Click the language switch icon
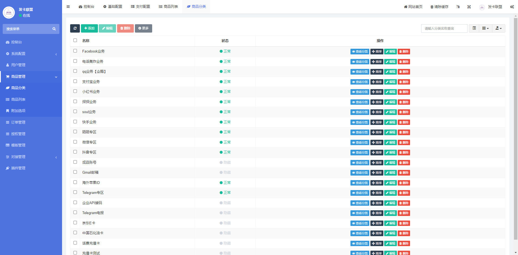The width and height of the screenshot is (518, 255). (458, 7)
